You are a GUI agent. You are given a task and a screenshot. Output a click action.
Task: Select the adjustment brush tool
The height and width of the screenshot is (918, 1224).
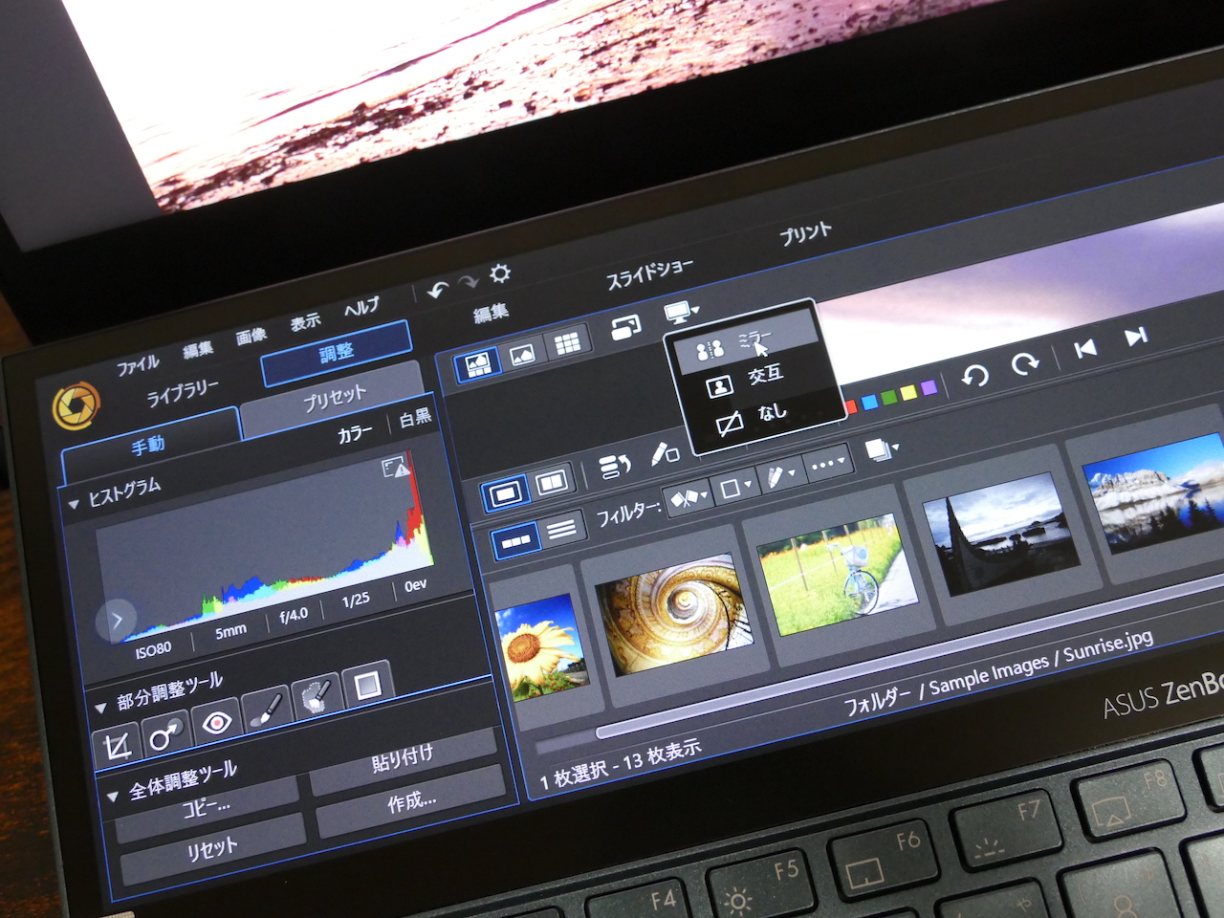pyautogui.click(x=268, y=710)
